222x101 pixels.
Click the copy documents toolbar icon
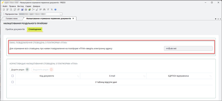click(15, 9)
